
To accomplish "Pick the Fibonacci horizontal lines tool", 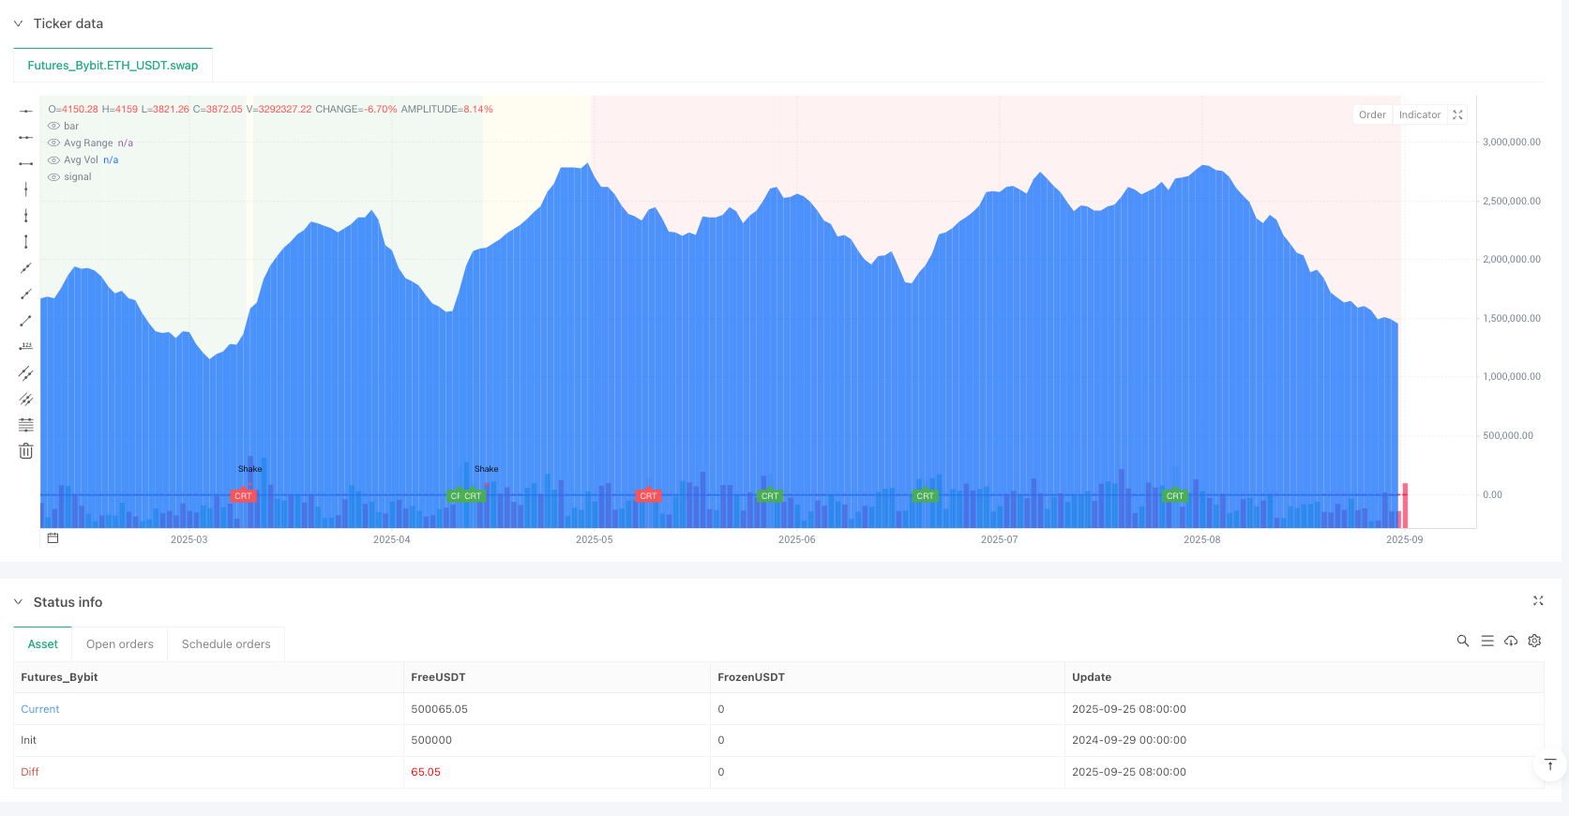I will (x=25, y=425).
